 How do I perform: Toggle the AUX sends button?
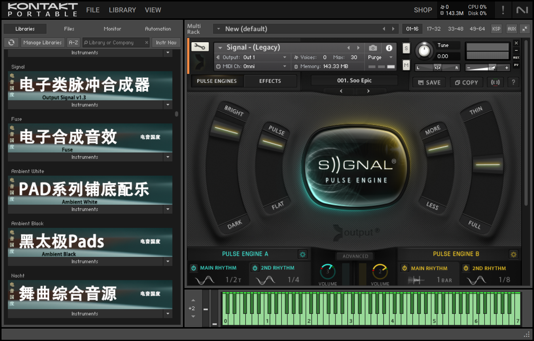click(x=511, y=29)
